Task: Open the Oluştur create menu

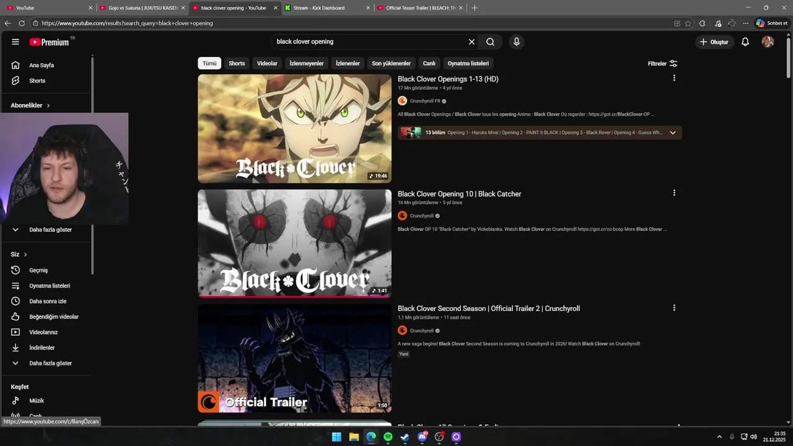Action: [714, 42]
